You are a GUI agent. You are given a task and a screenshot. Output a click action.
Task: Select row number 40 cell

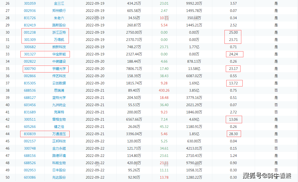tap(8, 105)
